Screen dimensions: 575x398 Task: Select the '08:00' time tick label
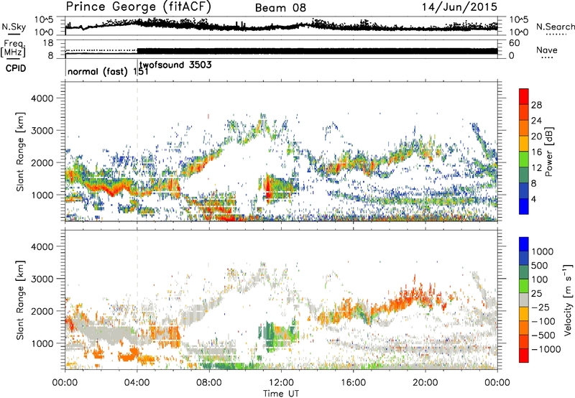tap(209, 383)
